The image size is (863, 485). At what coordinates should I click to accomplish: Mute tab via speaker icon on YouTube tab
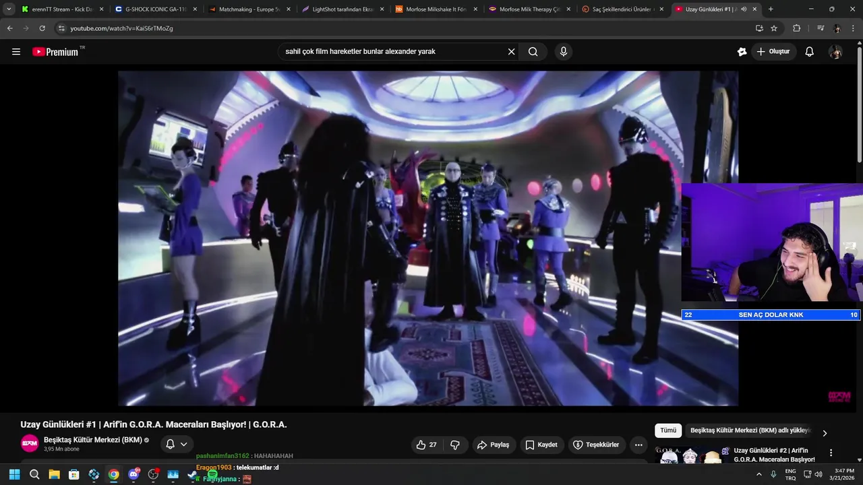click(744, 9)
